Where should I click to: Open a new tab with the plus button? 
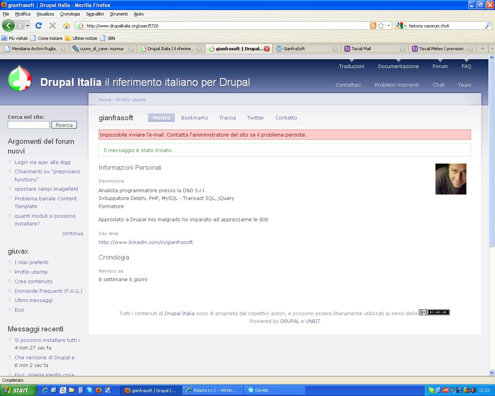[482, 49]
